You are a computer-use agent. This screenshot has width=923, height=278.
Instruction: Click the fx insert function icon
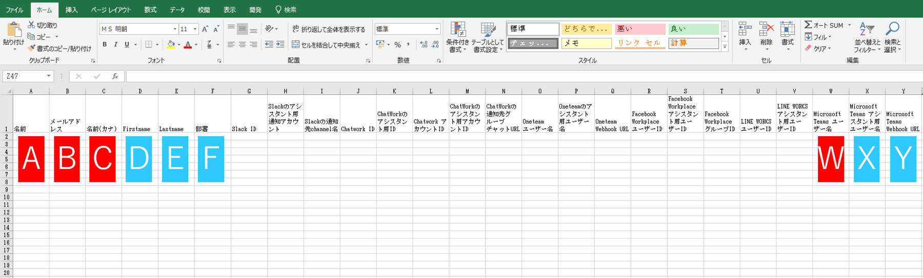[x=115, y=76]
